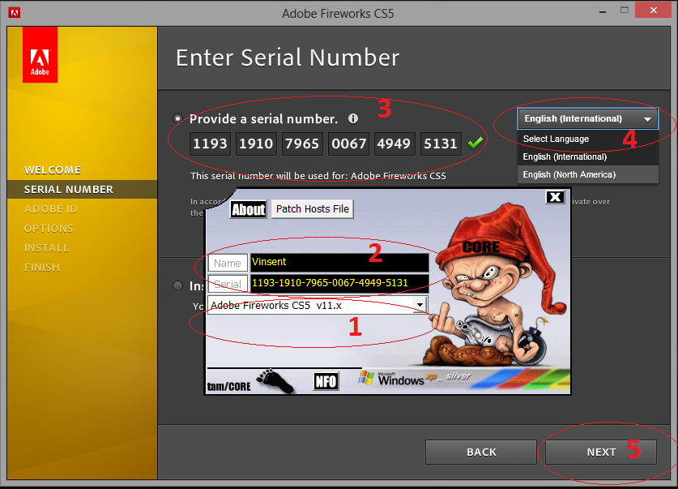Viewport: 678px width, 489px height.
Task: Click the Adobe icon in title bar
Action: [15, 12]
